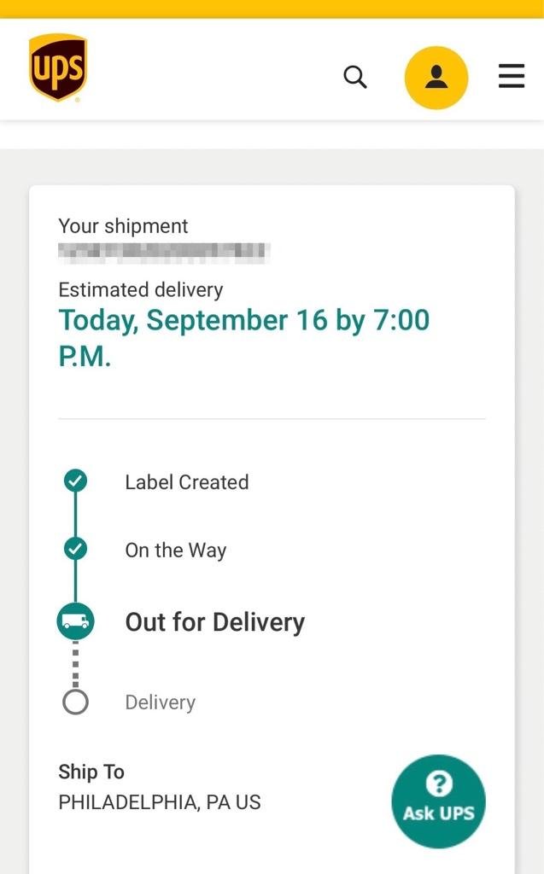The width and height of the screenshot is (544, 874).
Task: Click the estimated delivery date text
Action: click(x=244, y=337)
